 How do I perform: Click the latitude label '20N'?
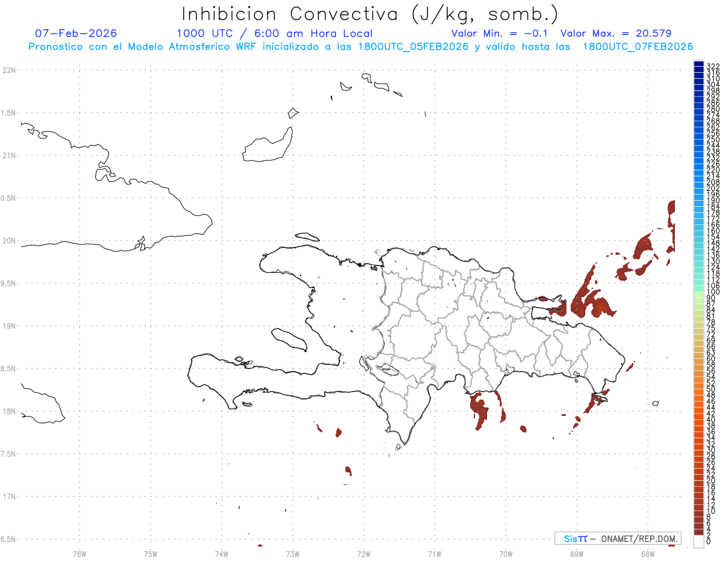[x=8, y=241]
